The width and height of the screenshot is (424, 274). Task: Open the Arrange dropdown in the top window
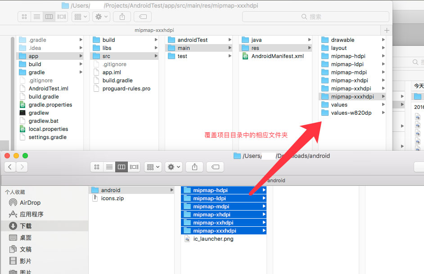81,17
